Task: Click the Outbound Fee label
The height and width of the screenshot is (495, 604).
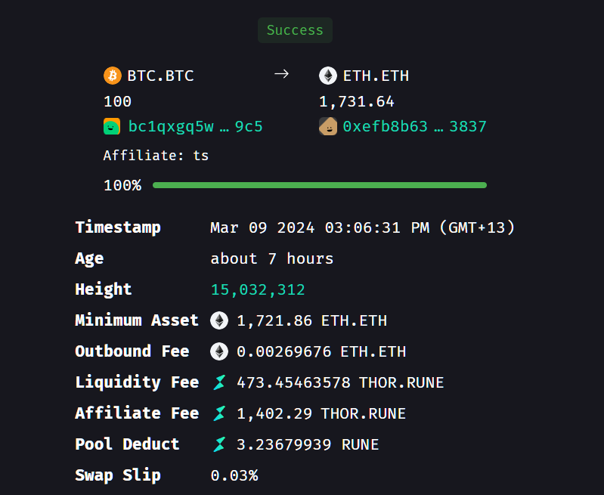Action: 132,351
